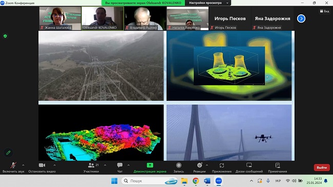Viewport: 333px width, 187px height.
Task: Open the Примечания notes icon
Action: coord(278,165)
